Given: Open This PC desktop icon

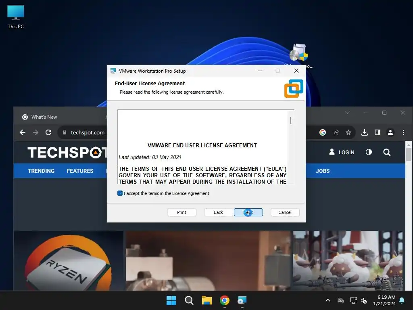Looking at the screenshot, I should [16, 17].
